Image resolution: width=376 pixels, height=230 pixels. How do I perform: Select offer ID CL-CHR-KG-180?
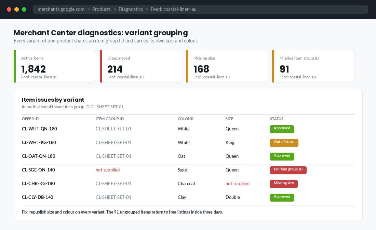38,184
